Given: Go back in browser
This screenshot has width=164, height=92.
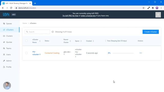Looking at the screenshot, I should 3,8.
